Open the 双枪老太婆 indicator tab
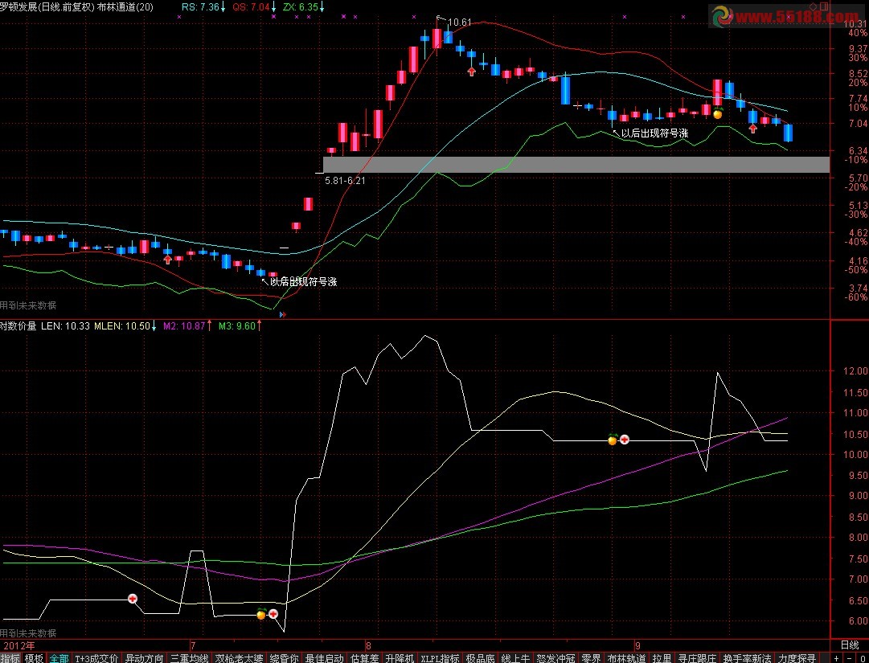The image size is (869, 663). click(x=240, y=658)
